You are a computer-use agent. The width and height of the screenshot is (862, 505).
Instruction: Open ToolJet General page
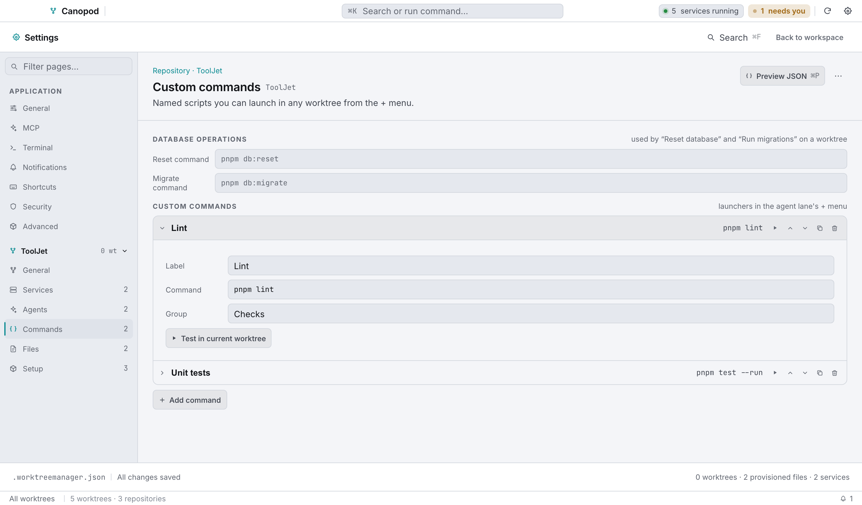68,270
